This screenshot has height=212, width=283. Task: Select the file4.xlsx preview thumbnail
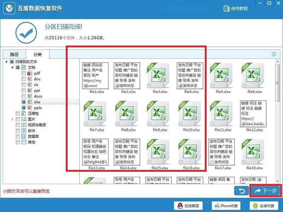190,76
